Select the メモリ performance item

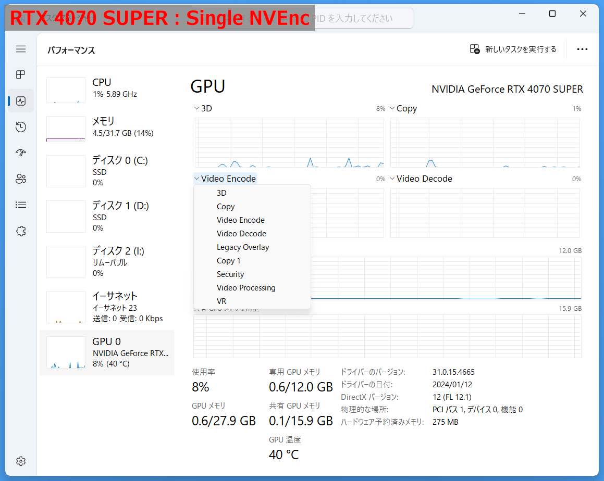tap(107, 129)
